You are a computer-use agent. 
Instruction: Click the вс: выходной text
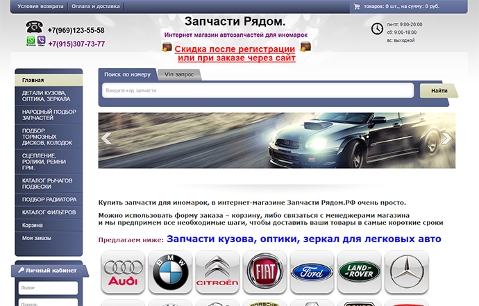click(x=401, y=40)
